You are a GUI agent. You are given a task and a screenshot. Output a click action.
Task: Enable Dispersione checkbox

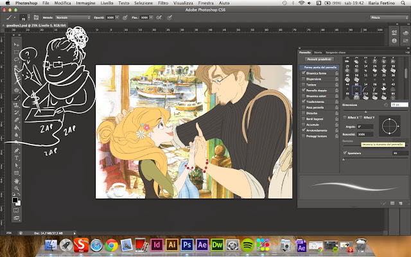tap(304, 78)
